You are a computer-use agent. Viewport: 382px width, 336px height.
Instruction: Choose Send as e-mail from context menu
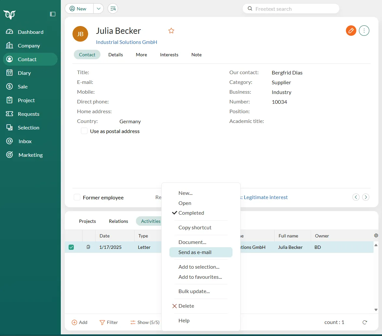click(195, 252)
